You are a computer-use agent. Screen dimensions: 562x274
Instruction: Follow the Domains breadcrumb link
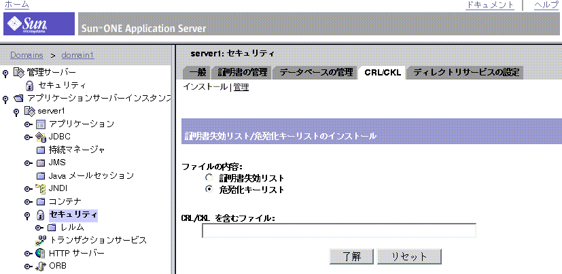pos(27,55)
